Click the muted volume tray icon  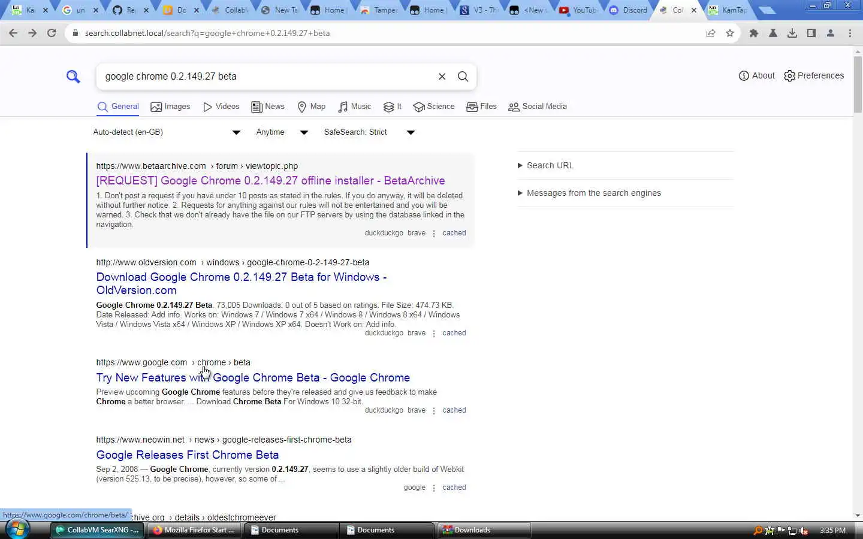click(804, 530)
